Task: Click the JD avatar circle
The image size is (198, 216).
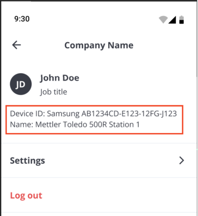Action: [x=21, y=84]
